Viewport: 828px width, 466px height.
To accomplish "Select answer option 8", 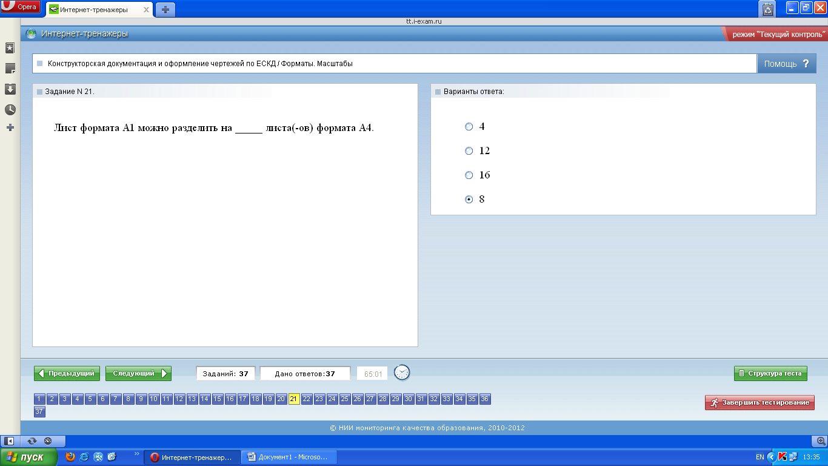I will click(469, 200).
